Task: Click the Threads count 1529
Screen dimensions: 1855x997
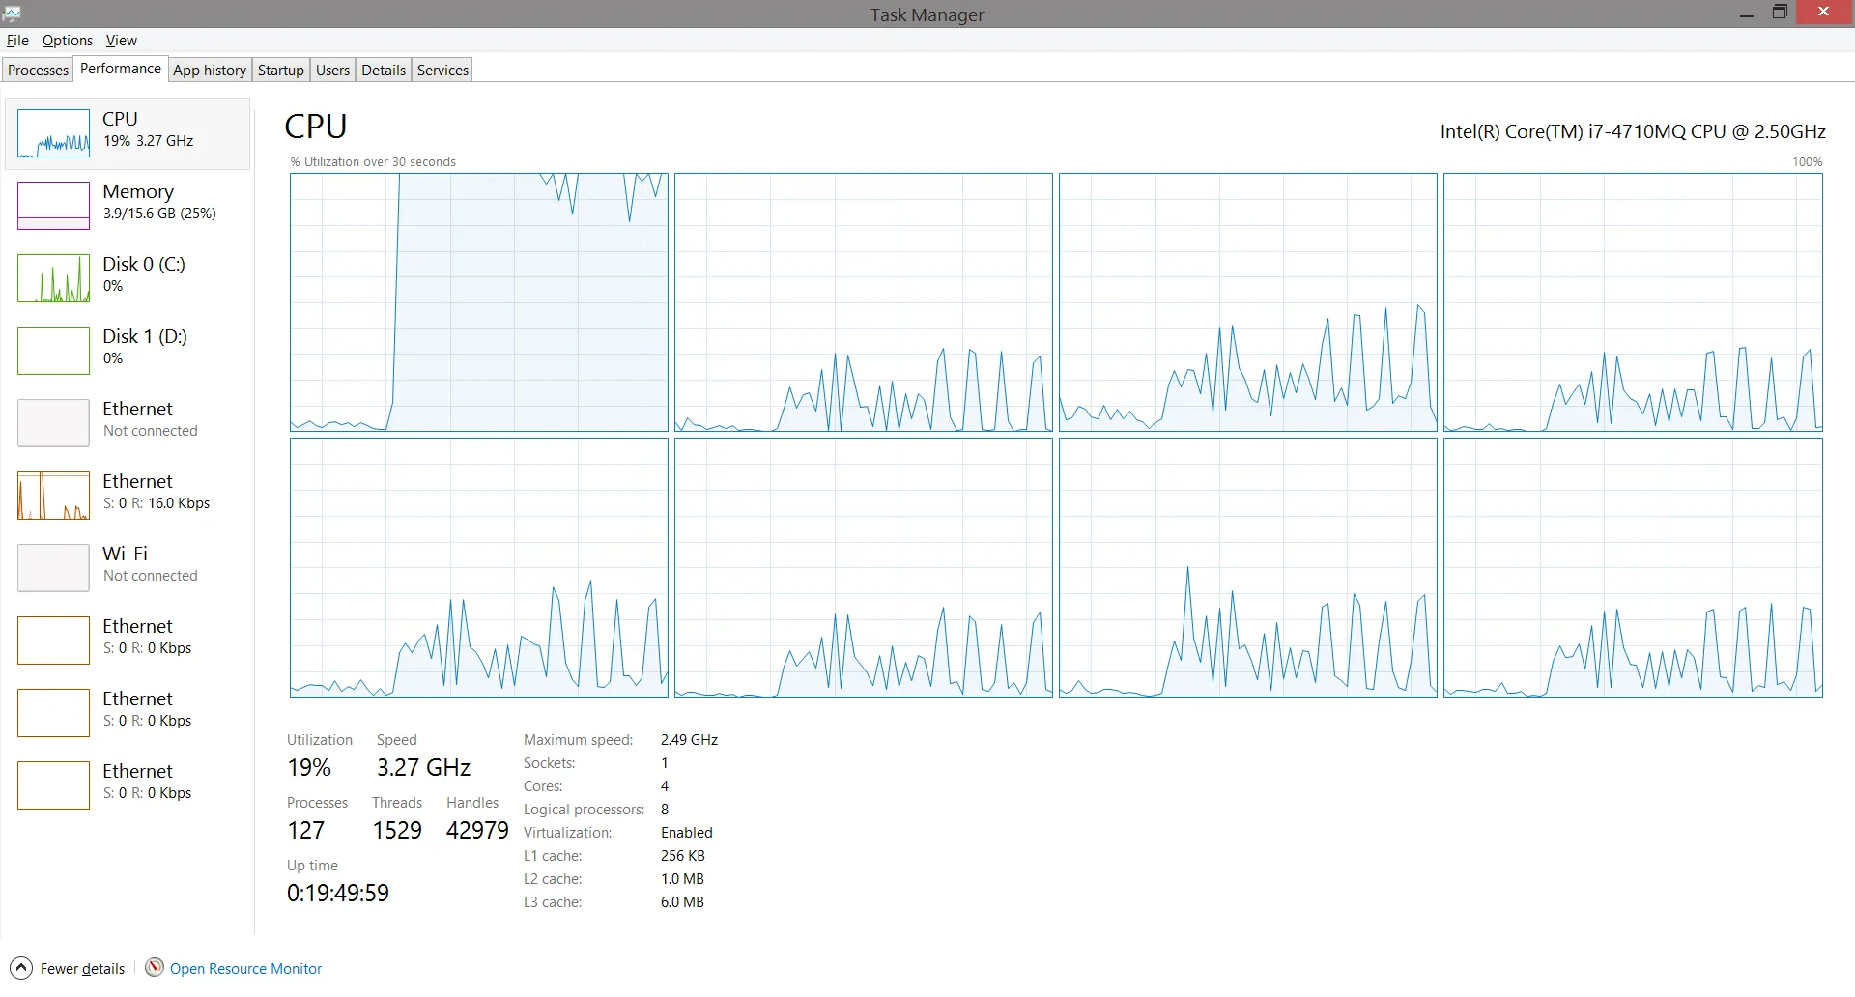Action: (397, 831)
